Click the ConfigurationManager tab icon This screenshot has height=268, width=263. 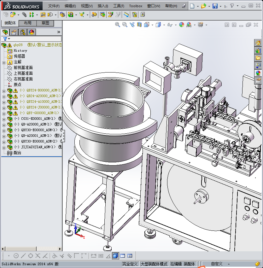point(23,32)
